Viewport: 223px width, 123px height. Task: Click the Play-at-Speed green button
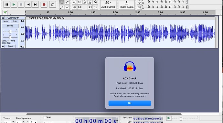169,118
